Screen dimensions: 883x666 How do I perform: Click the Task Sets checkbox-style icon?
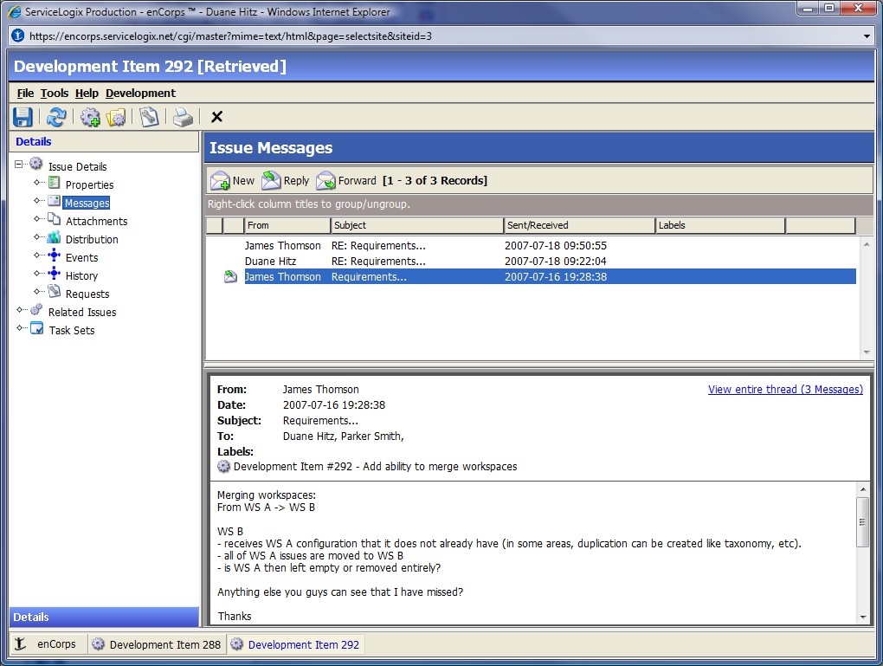tap(36, 328)
